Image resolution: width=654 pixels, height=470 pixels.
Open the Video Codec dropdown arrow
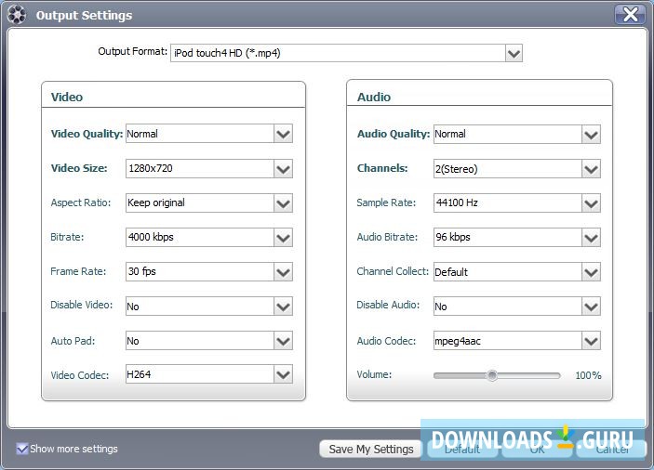click(x=283, y=374)
